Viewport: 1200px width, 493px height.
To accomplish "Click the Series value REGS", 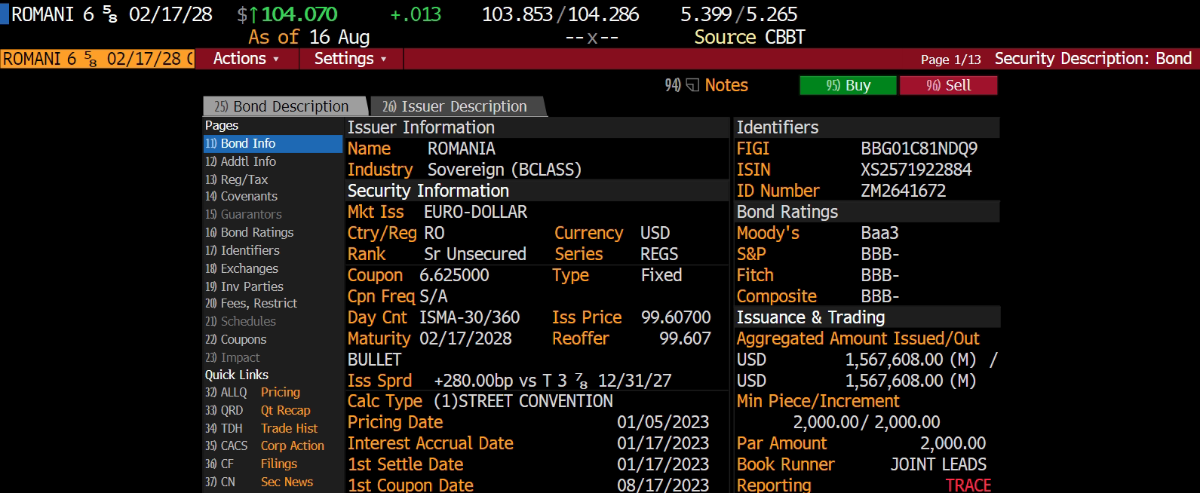I will point(659,254).
